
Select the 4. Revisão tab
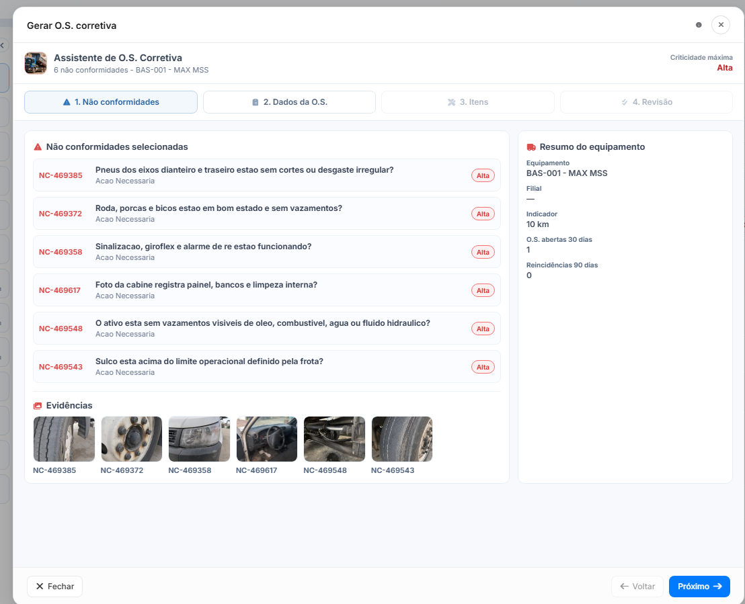click(646, 102)
